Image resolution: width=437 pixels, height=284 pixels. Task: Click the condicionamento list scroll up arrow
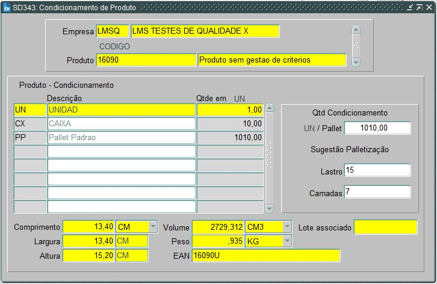[270, 108]
